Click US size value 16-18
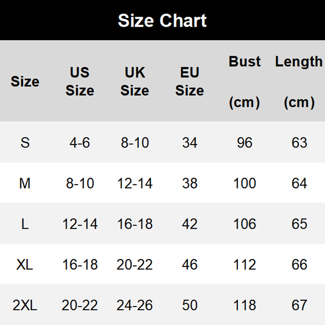This screenshot has height=325, width=325. 80,264
